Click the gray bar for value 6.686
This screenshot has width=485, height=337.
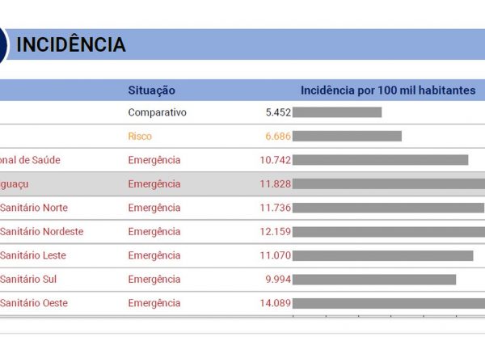[x=347, y=137]
